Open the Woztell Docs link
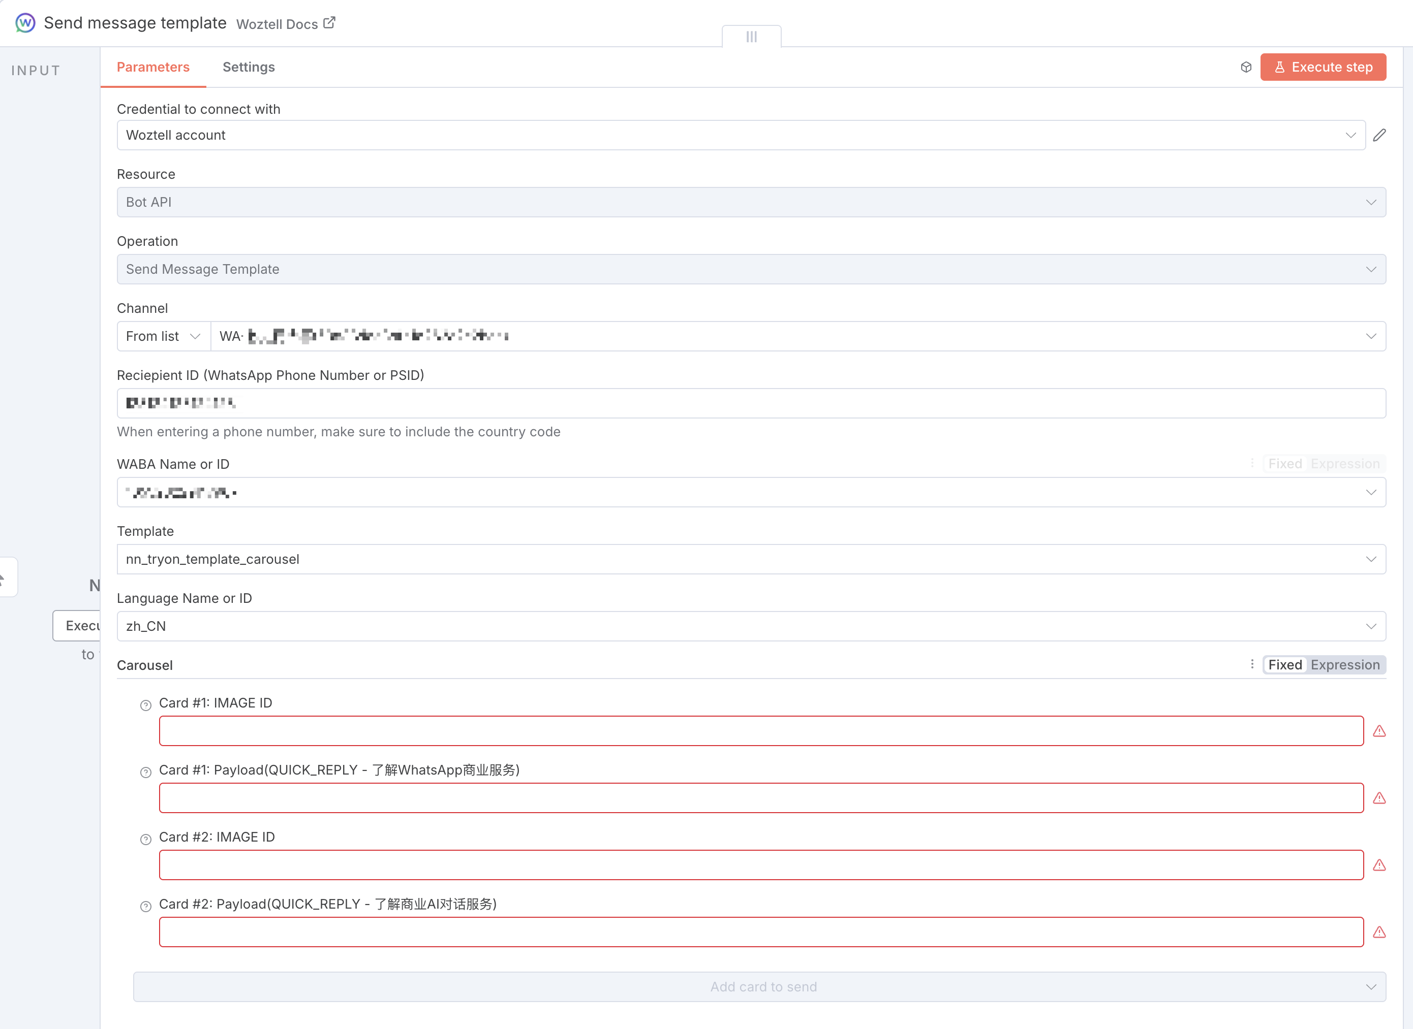 (286, 24)
